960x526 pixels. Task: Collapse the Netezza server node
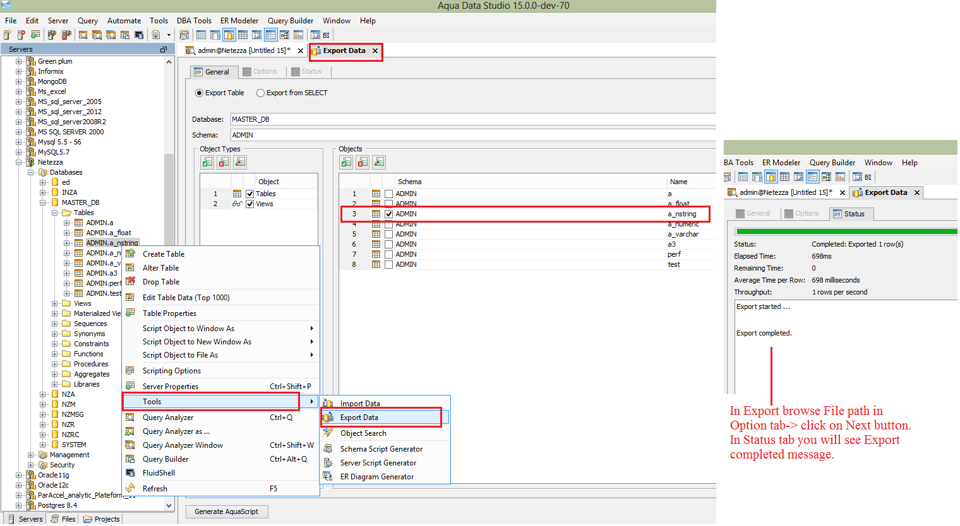click(18, 162)
